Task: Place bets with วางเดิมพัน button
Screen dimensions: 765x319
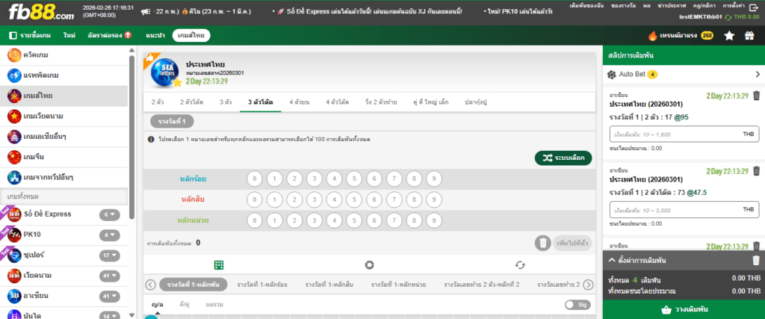Action: 684,310
